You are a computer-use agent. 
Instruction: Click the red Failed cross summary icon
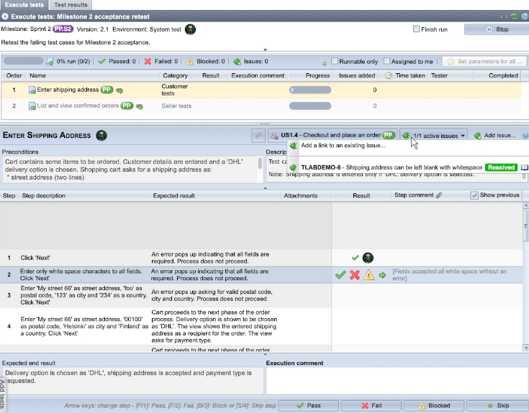pos(148,61)
